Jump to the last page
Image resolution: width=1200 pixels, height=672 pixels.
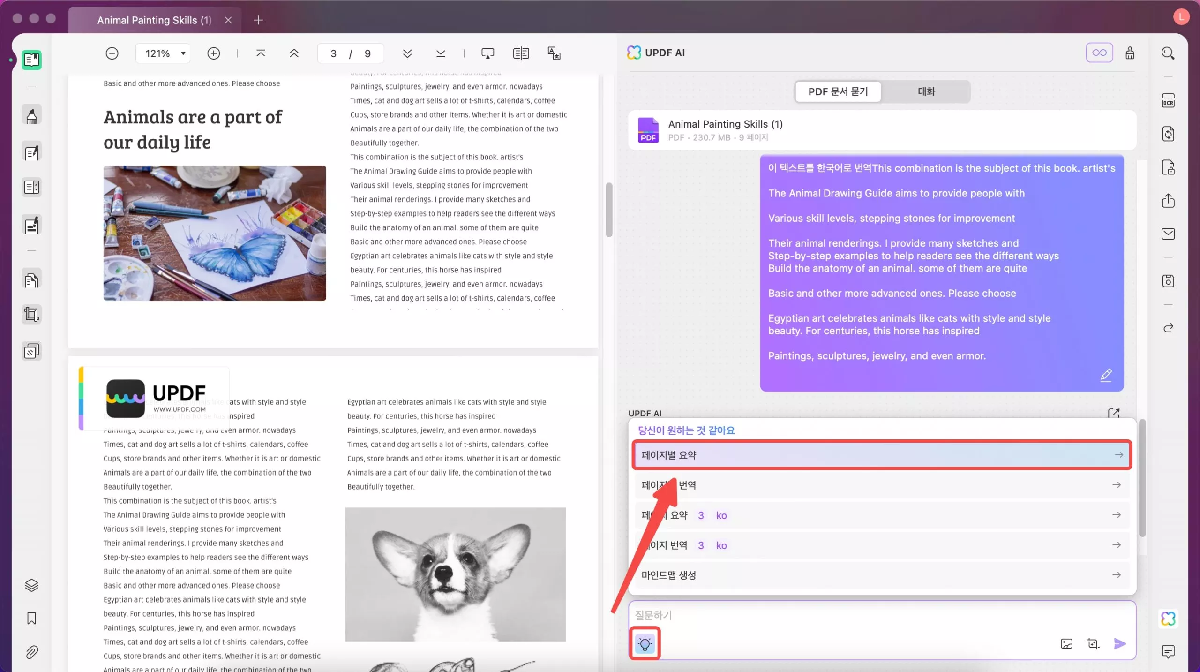pos(441,53)
